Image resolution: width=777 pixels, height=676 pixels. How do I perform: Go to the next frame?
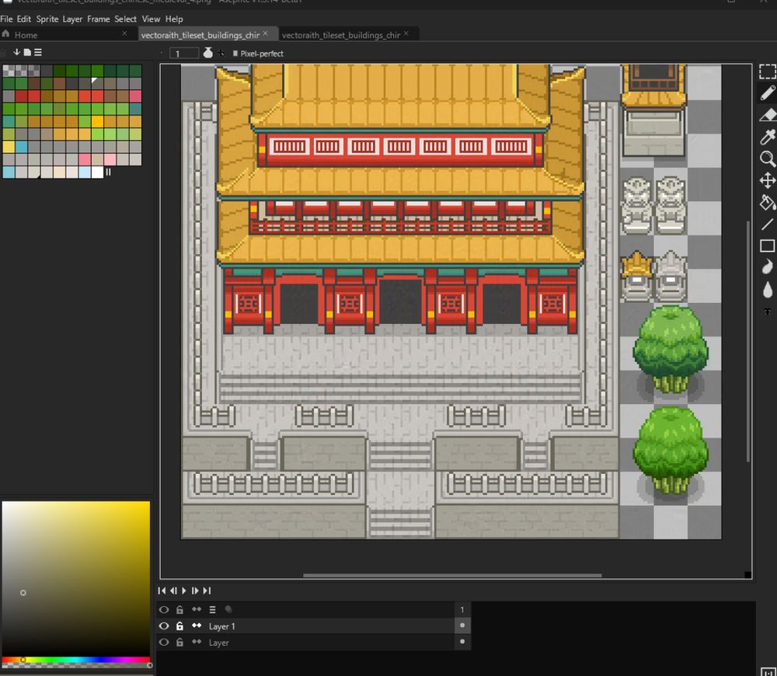(195, 591)
